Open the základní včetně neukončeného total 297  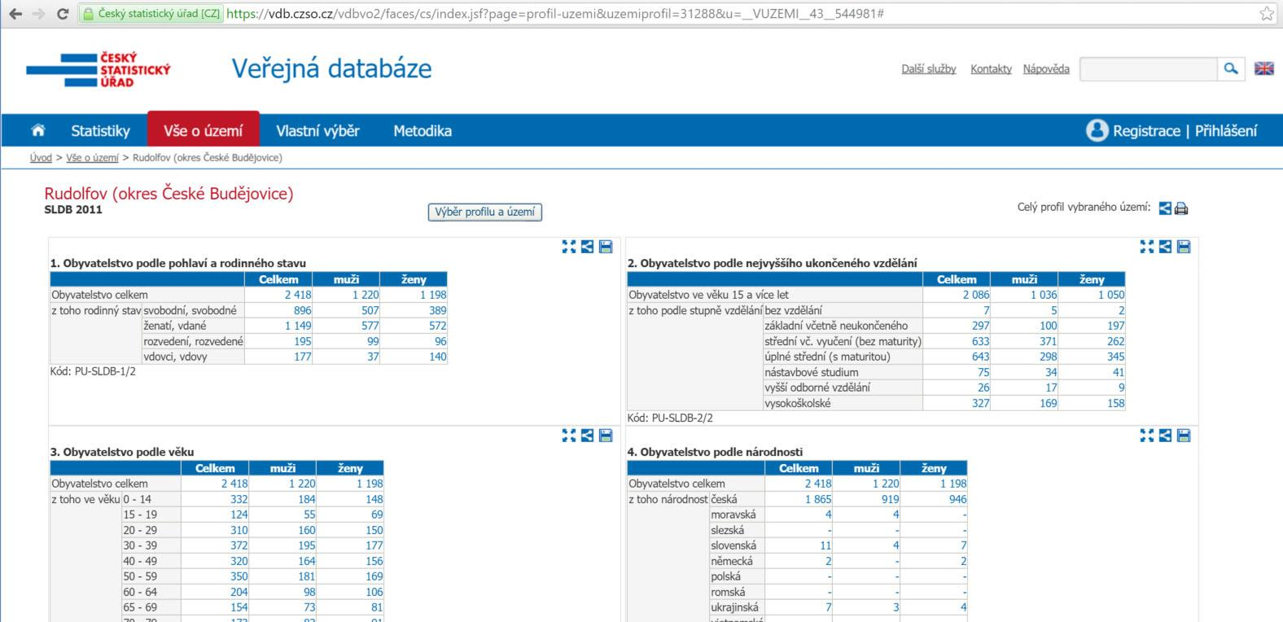click(x=981, y=326)
